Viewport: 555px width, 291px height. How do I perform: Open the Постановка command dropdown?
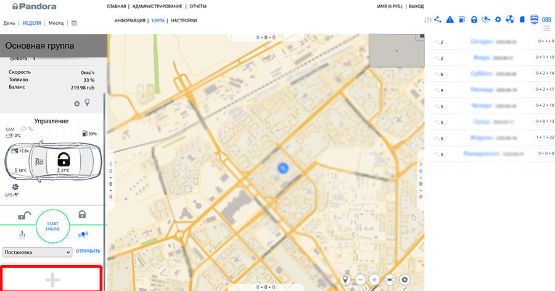(37, 252)
